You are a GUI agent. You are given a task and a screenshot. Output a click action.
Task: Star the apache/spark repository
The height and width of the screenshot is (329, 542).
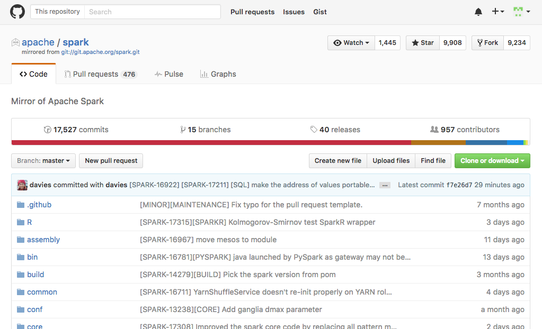(x=422, y=43)
